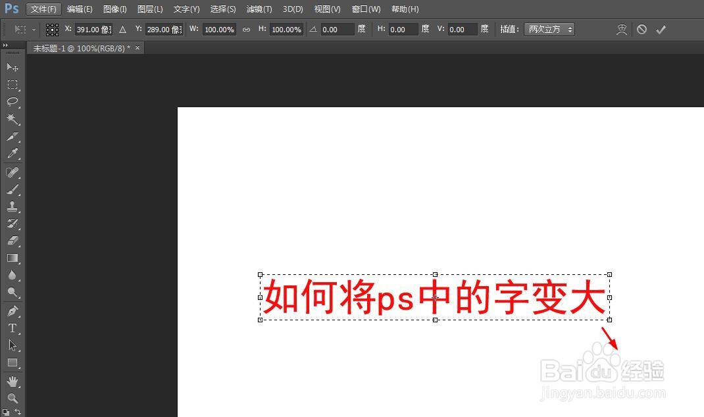Viewport: 704px width, 417px height.
Task: Open the 文字(Y) menu
Action: click(x=186, y=9)
